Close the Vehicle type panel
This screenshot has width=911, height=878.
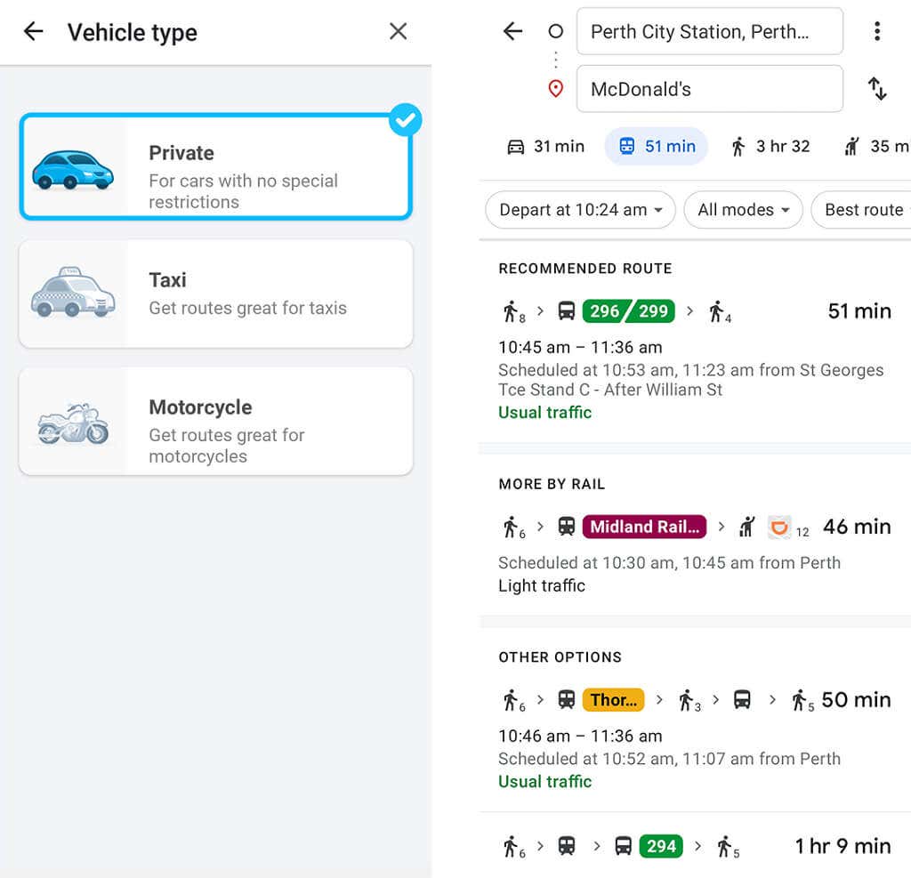click(x=398, y=32)
